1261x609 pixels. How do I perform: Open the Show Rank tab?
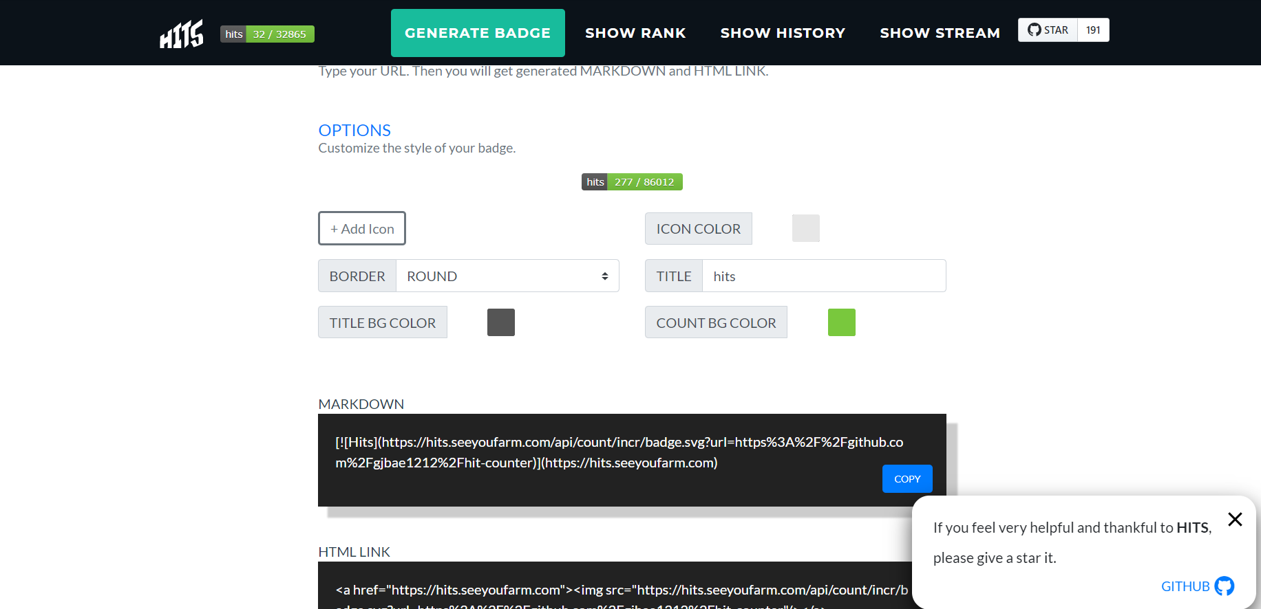click(x=635, y=33)
